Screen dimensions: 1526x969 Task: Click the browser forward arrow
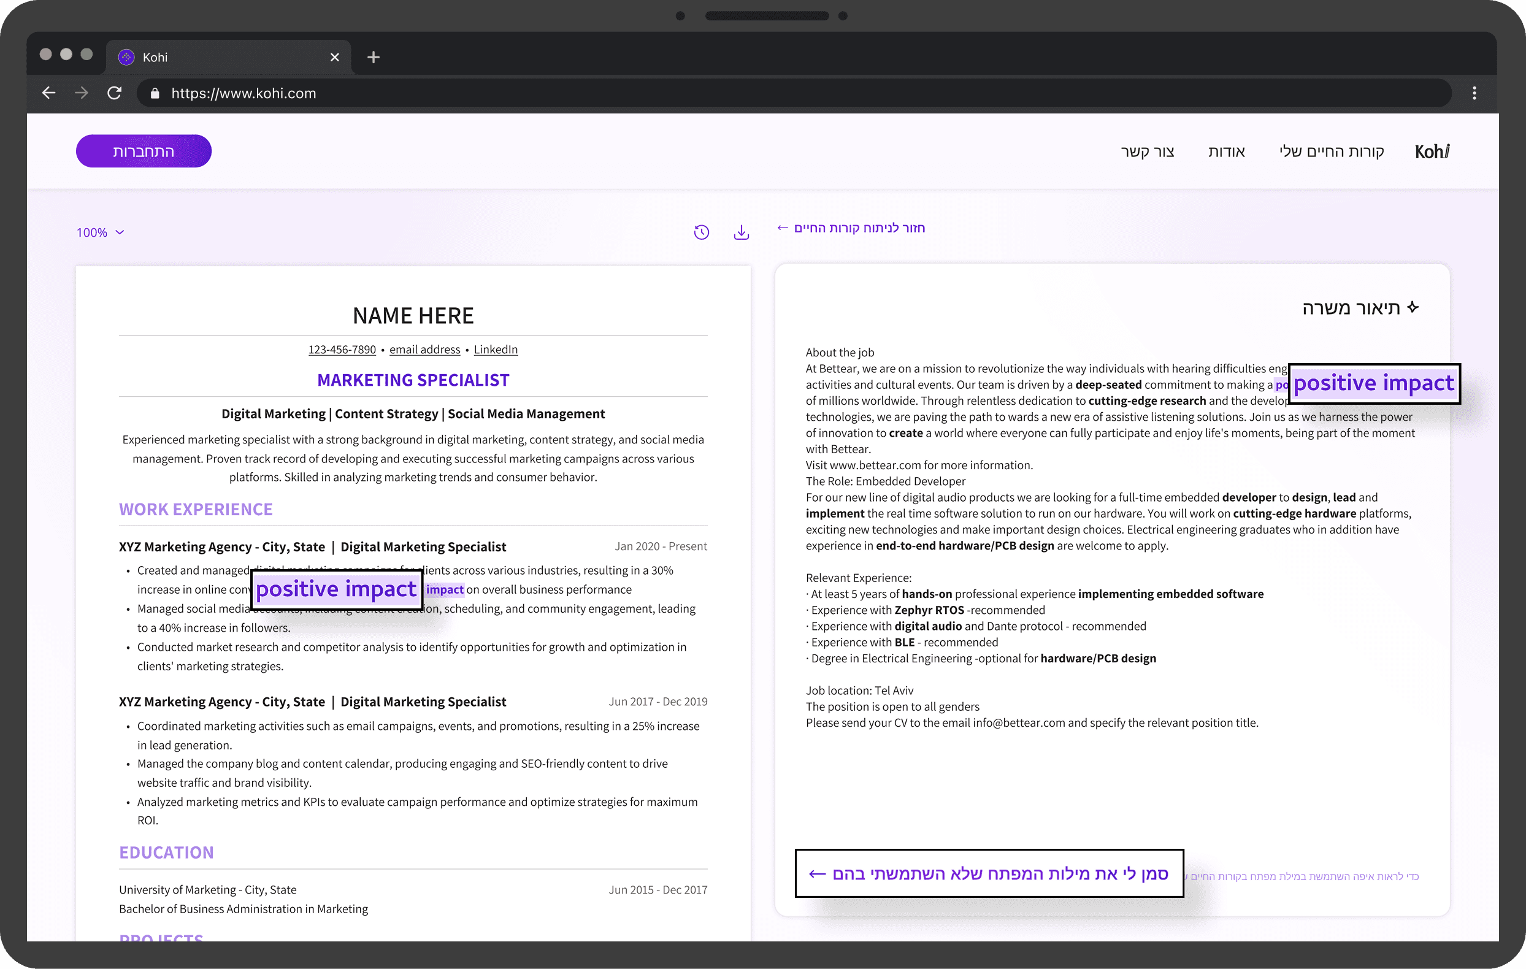(x=81, y=93)
